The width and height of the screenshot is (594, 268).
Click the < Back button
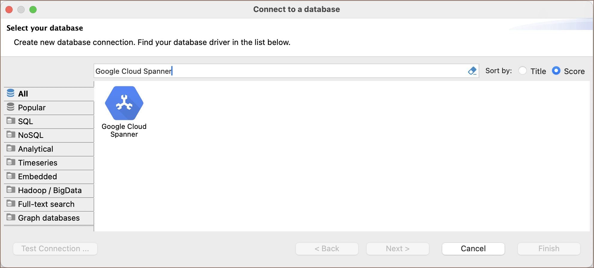(x=327, y=249)
